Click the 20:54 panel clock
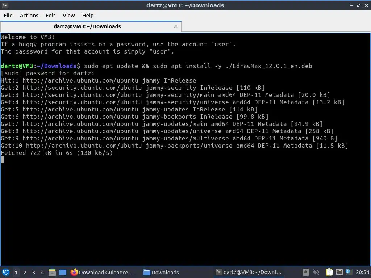371x278 pixels. pyautogui.click(x=362, y=273)
